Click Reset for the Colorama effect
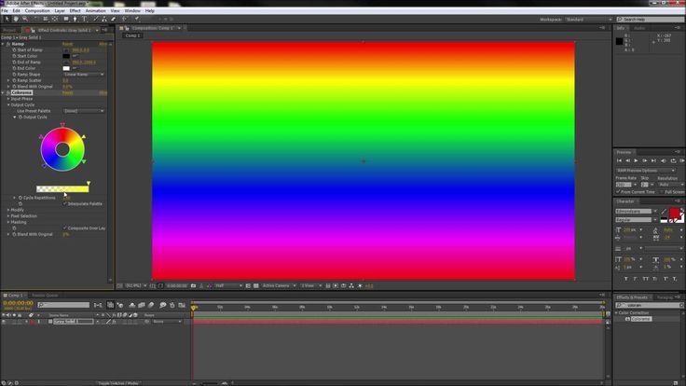 [x=67, y=93]
